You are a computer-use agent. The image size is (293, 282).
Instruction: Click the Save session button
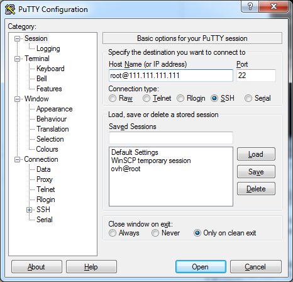pyautogui.click(x=256, y=171)
